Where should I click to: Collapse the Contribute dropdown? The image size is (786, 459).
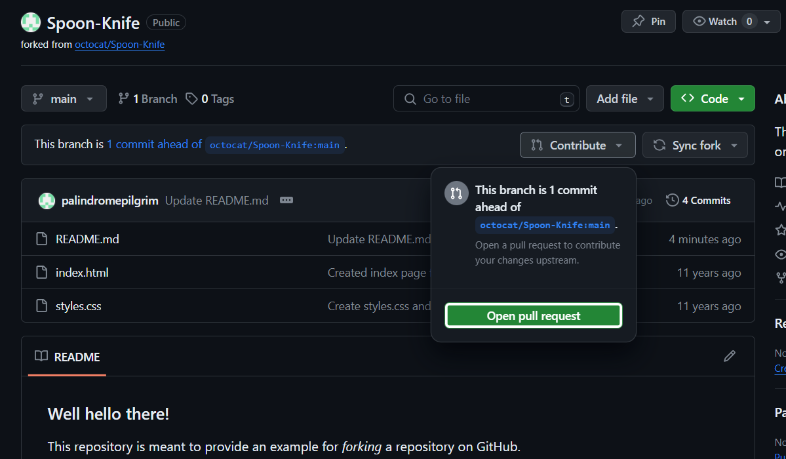[x=577, y=146]
